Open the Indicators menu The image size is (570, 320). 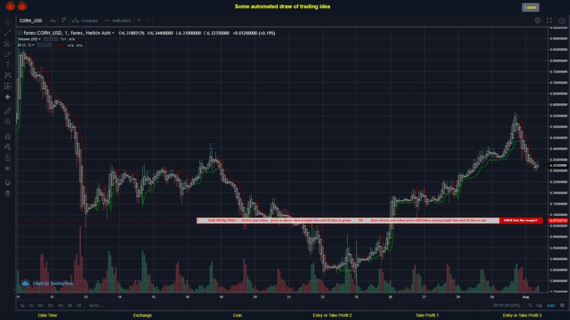coord(118,21)
